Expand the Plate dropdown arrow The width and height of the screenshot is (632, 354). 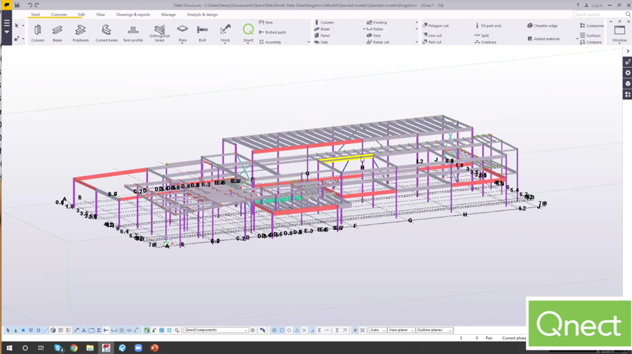(183, 43)
